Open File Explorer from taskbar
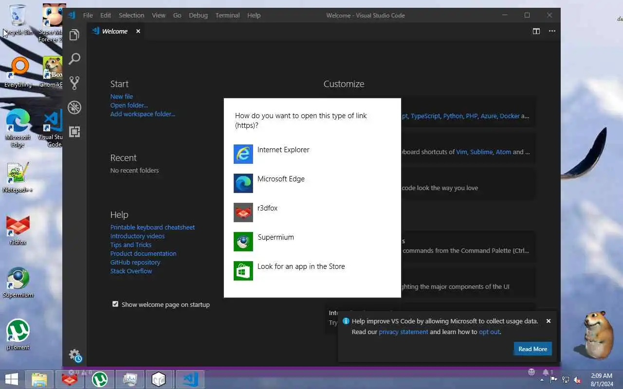 tap(39, 379)
